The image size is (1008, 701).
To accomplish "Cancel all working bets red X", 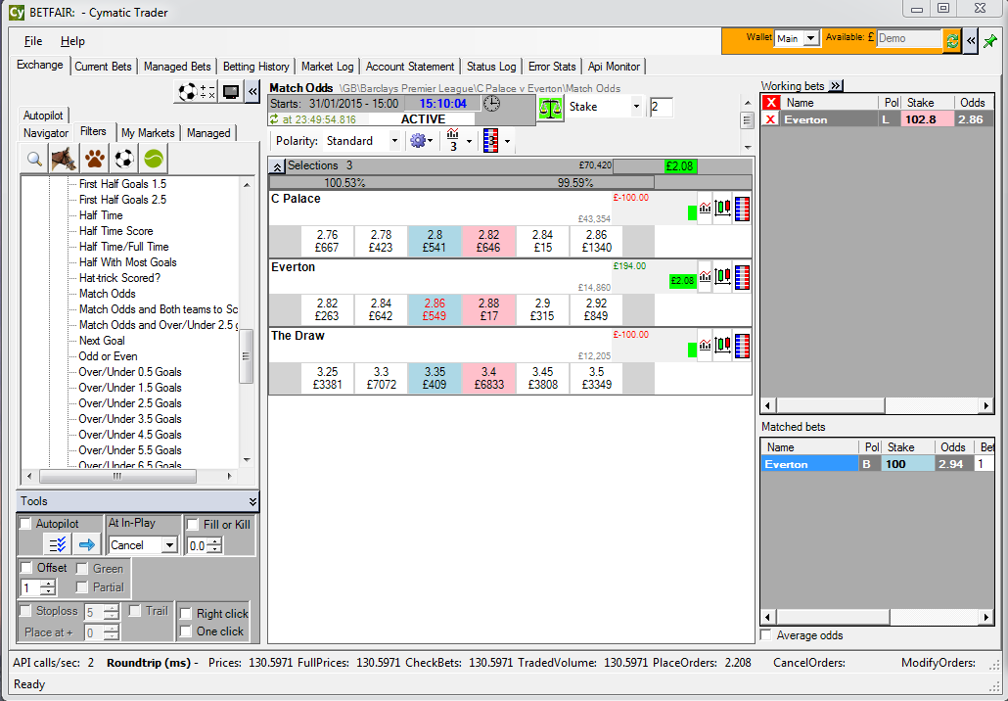I will 771,102.
